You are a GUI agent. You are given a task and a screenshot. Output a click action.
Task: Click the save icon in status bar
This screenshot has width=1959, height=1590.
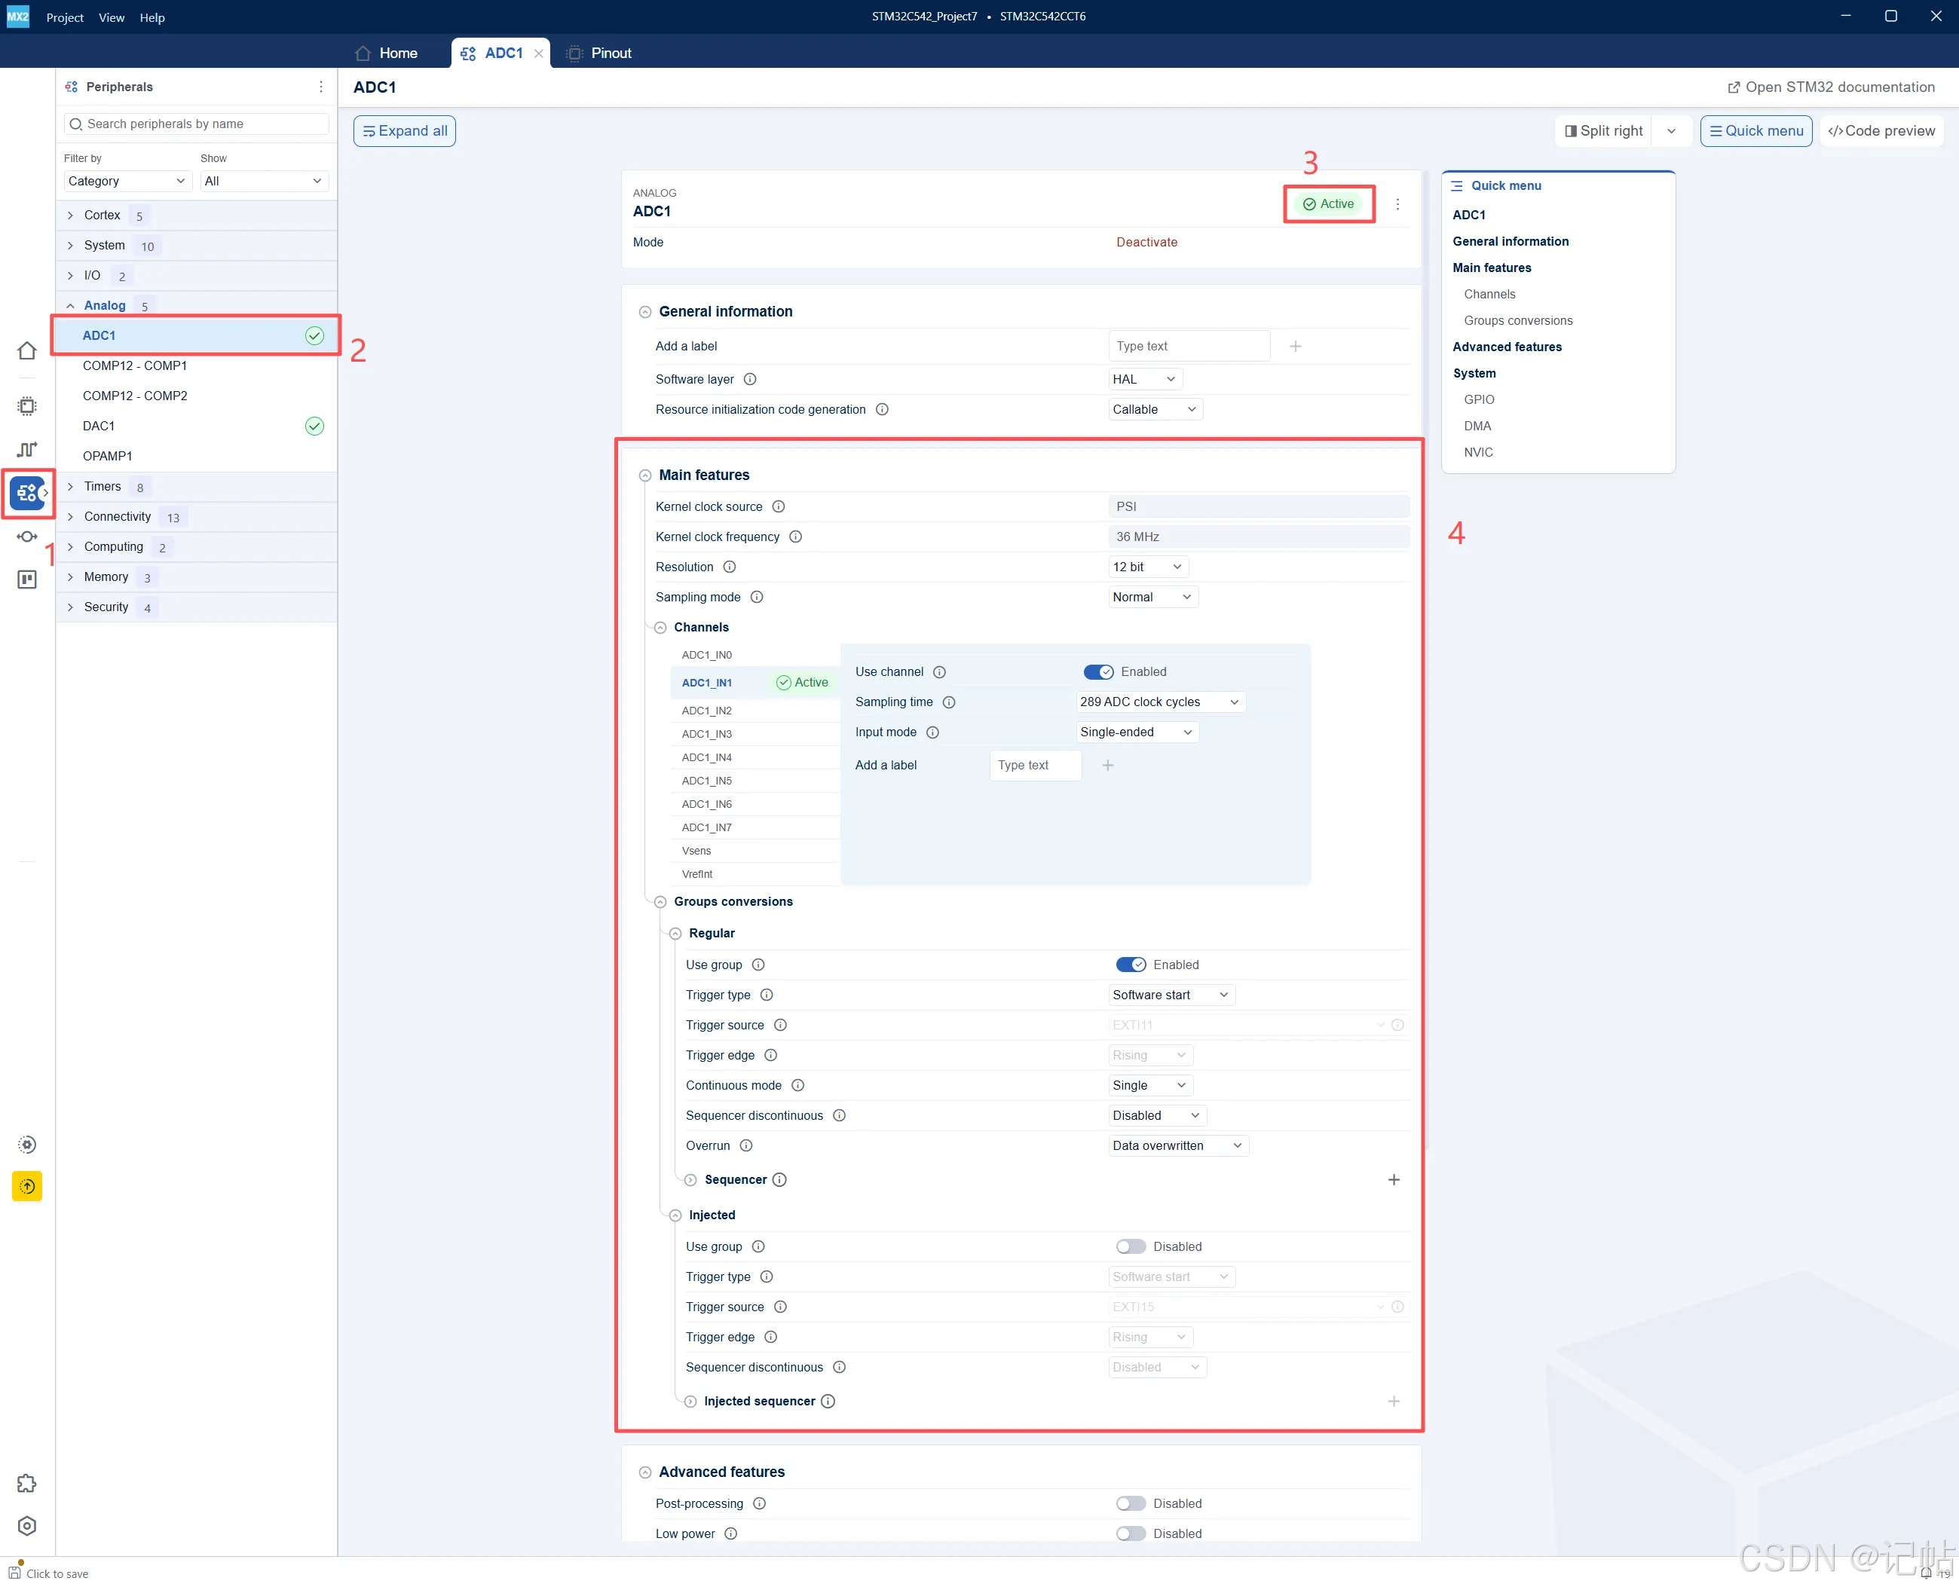click(14, 1573)
